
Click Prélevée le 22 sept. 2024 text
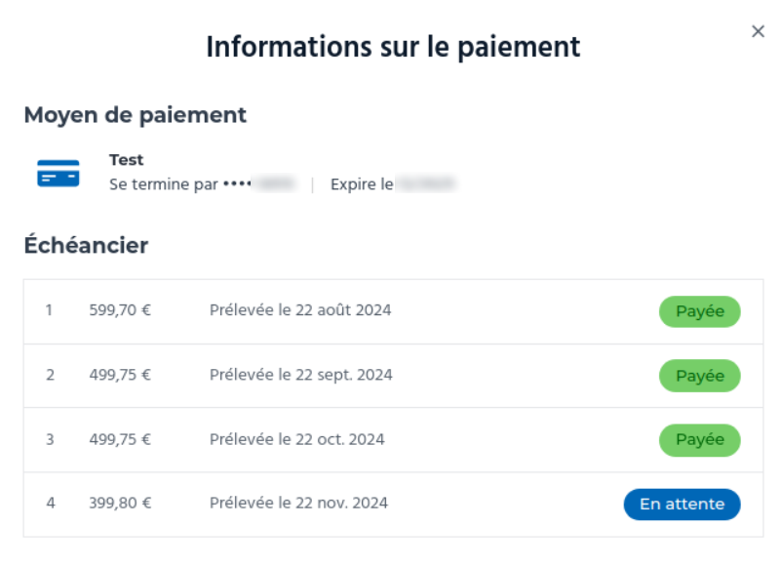tap(300, 375)
